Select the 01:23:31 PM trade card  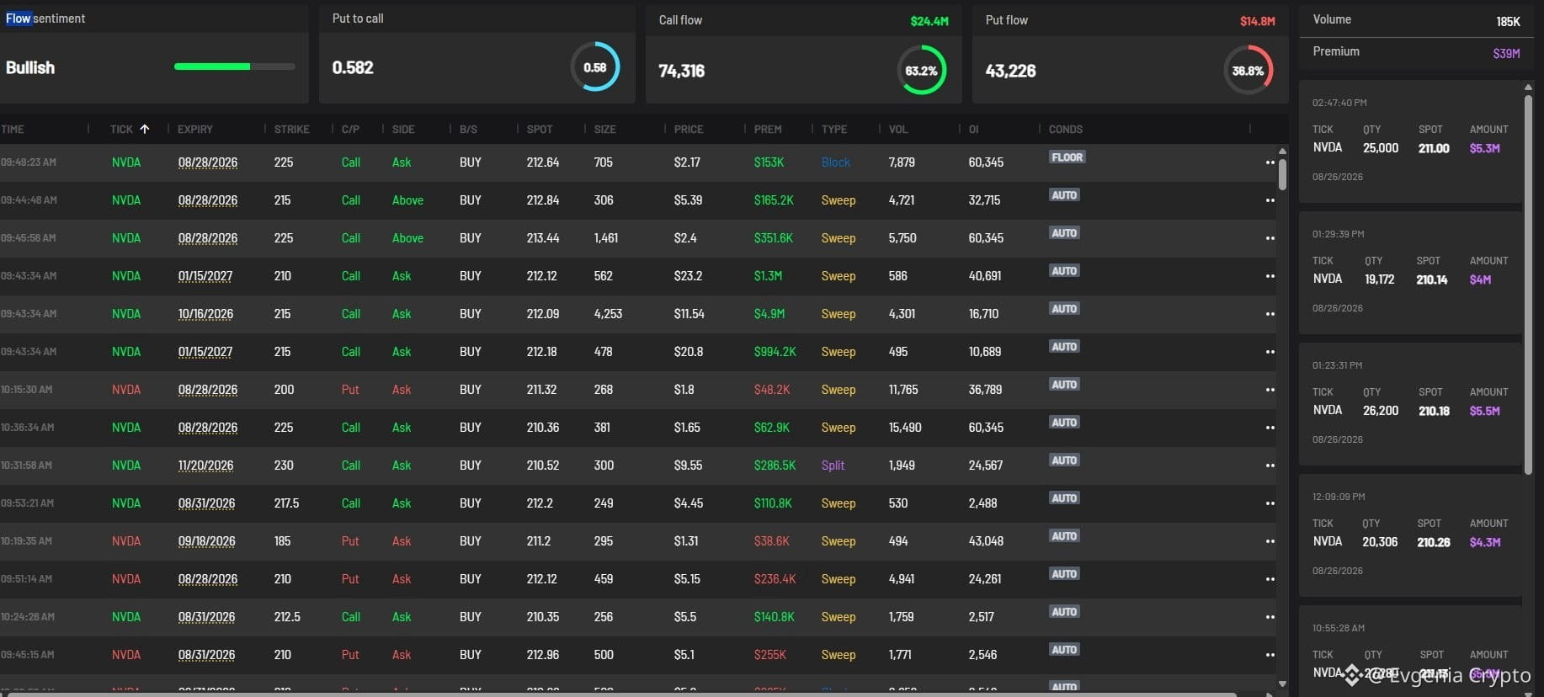(1410, 404)
